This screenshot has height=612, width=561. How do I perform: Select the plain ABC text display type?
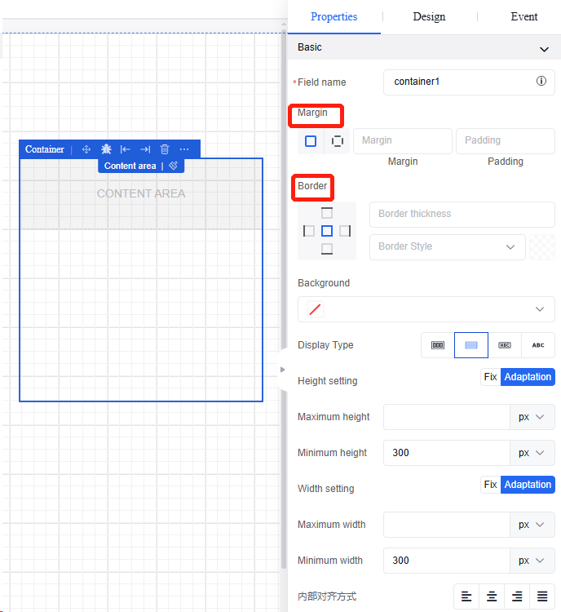coord(538,345)
